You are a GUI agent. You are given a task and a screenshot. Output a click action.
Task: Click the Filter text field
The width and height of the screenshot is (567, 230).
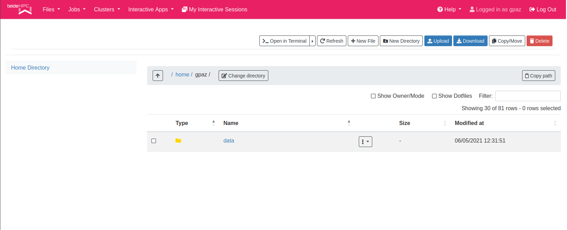(528, 96)
